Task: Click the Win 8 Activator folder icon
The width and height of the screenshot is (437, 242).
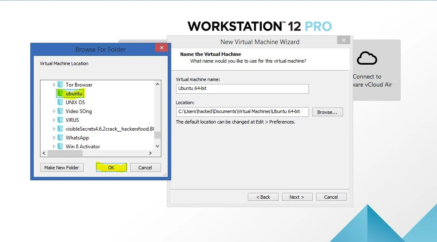Action: pyautogui.click(x=60, y=146)
